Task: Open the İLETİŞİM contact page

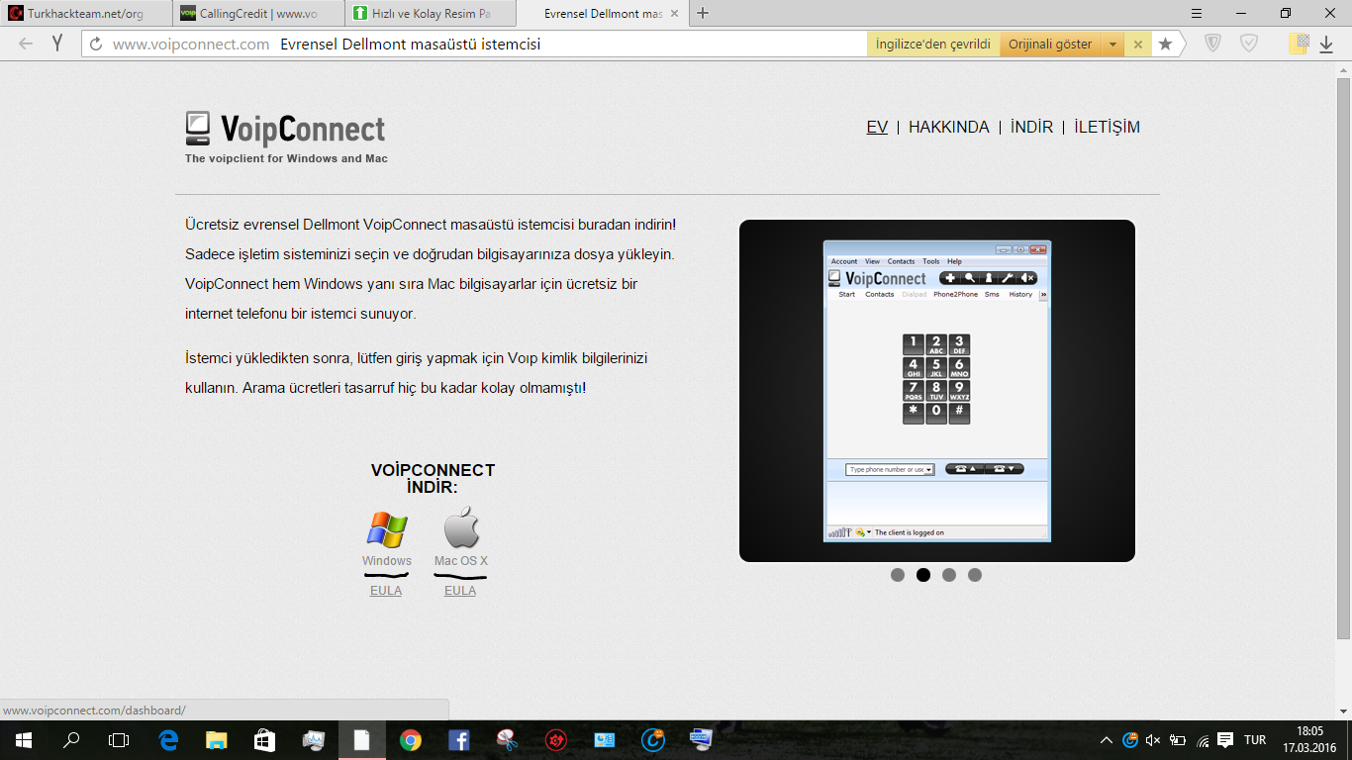Action: click(x=1107, y=127)
